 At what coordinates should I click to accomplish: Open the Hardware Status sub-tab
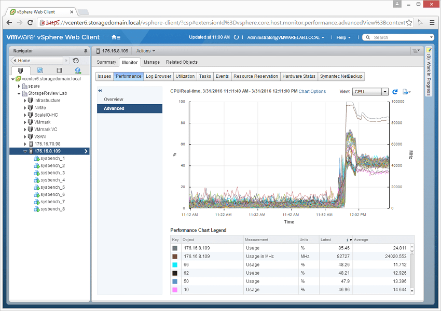pyautogui.click(x=299, y=76)
